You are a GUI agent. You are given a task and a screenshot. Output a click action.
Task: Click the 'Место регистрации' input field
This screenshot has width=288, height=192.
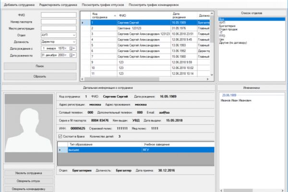click(59, 28)
